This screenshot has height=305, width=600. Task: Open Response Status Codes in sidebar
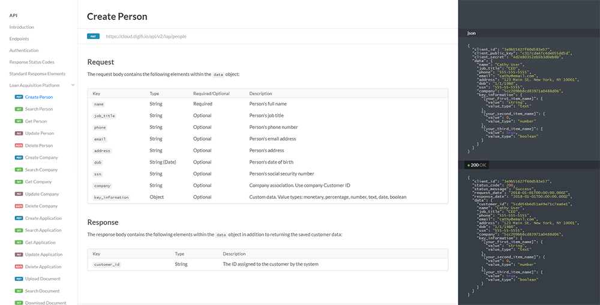pos(32,62)
